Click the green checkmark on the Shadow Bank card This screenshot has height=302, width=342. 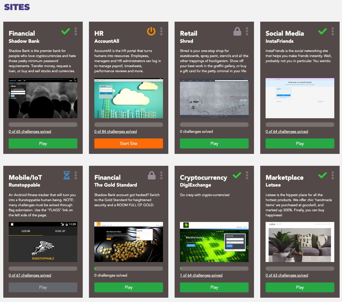tap(65, 31)
